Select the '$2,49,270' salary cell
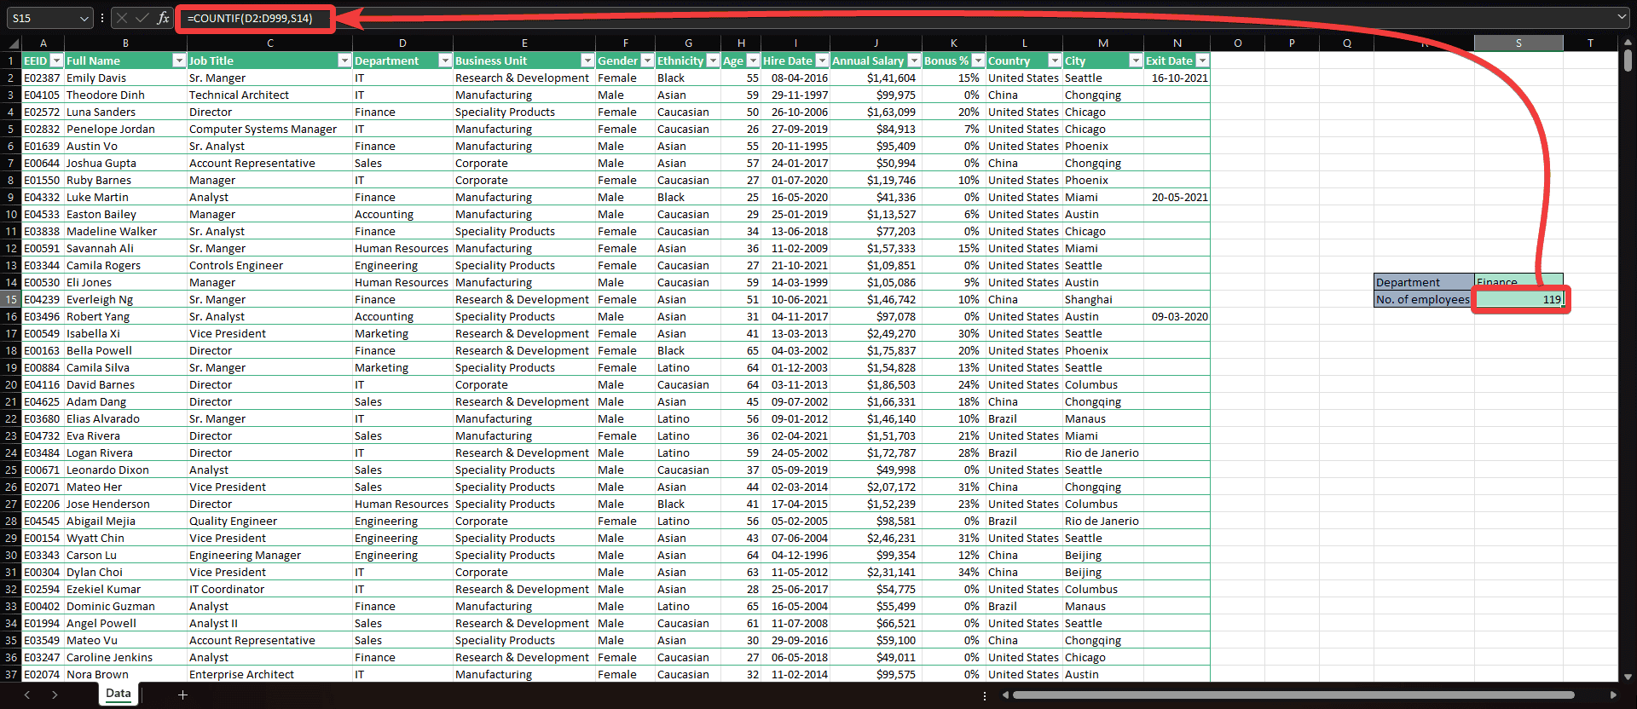 click(x=876, y=333)
